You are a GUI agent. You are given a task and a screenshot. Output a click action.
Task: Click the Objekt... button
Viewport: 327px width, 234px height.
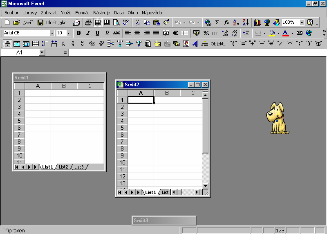click(x=219, y=44)
